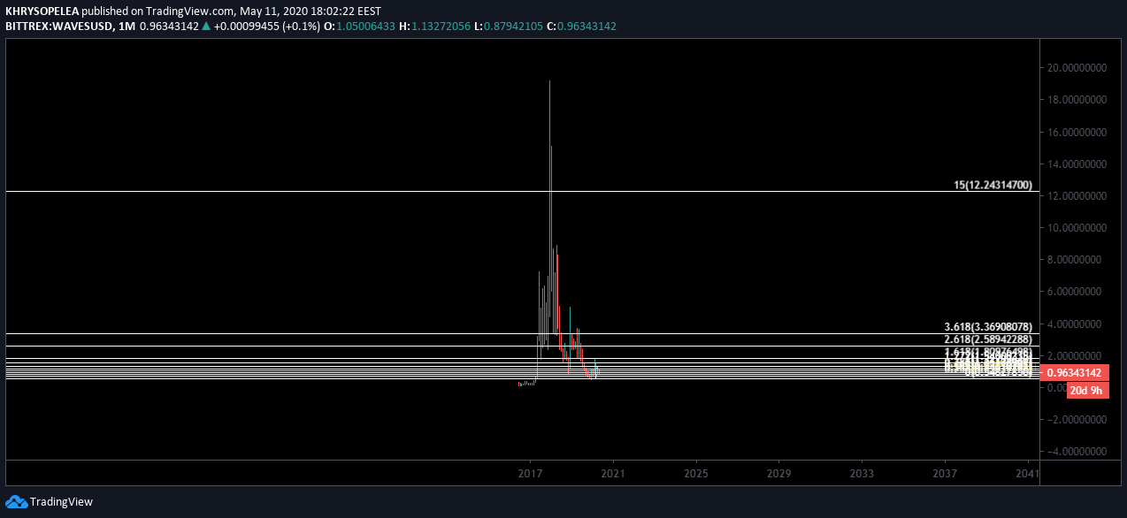Click the close price C:0.96343142

tap(581, 27)
